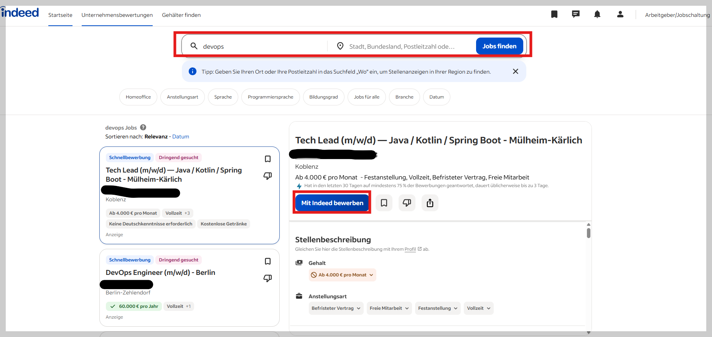The image size is (712, 337).
Task: Click the Ab 4.000 € pro Monat card tag
Action: click(x=133, y=213)
